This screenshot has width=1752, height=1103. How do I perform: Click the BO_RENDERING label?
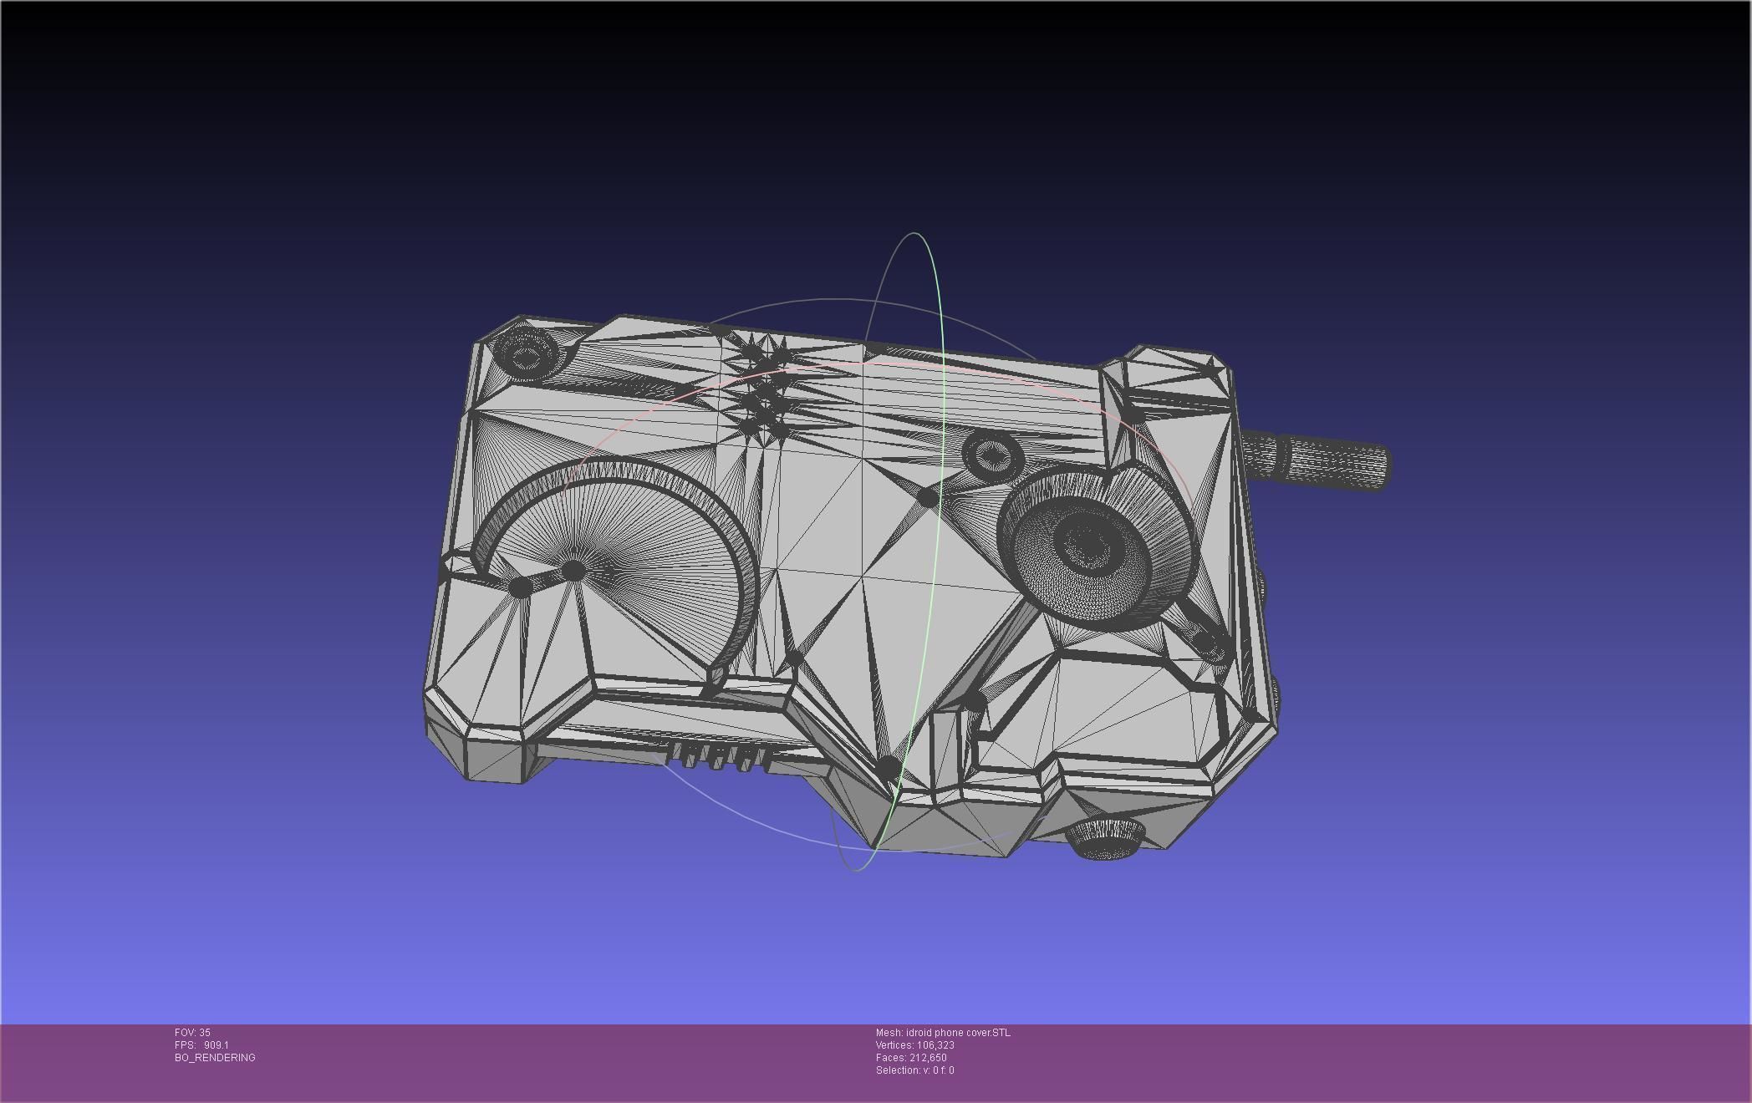pos(215,1058)
